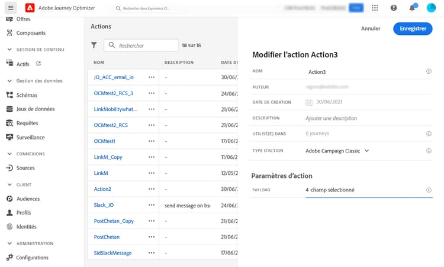Collapse the Administration section
Viewport: 444px width, 267px height.
pyautogui.click(x=9, y=243)
